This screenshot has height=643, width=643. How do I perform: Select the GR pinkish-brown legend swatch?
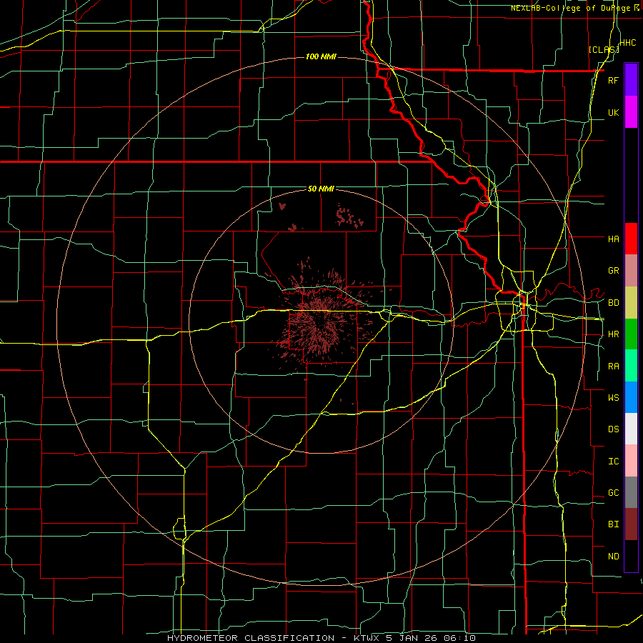click(631, 271)
